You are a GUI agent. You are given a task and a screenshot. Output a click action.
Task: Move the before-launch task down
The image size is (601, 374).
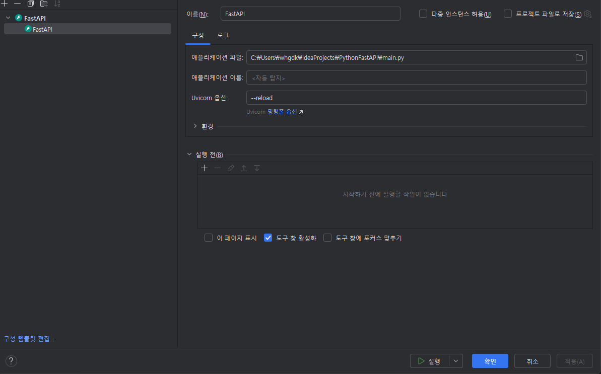[257, 168]
